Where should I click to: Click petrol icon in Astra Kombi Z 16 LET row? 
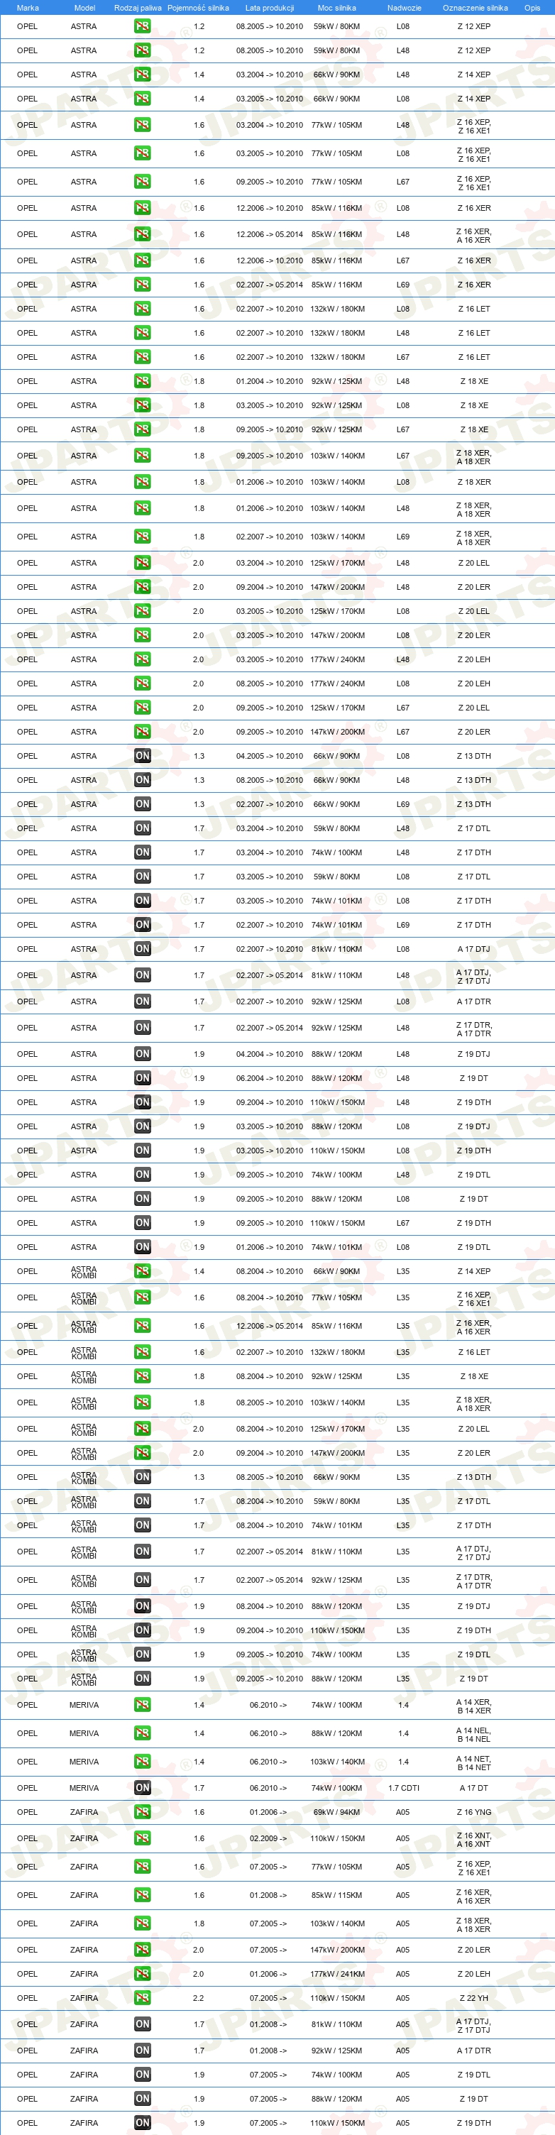pyautogui.click(x=143, y=1352)
